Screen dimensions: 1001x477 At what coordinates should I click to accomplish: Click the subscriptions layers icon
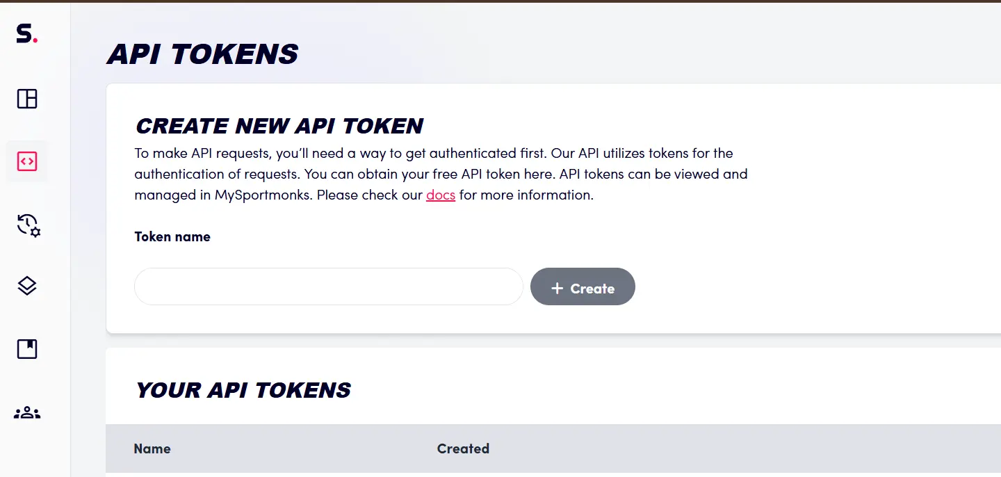[26, 286]
